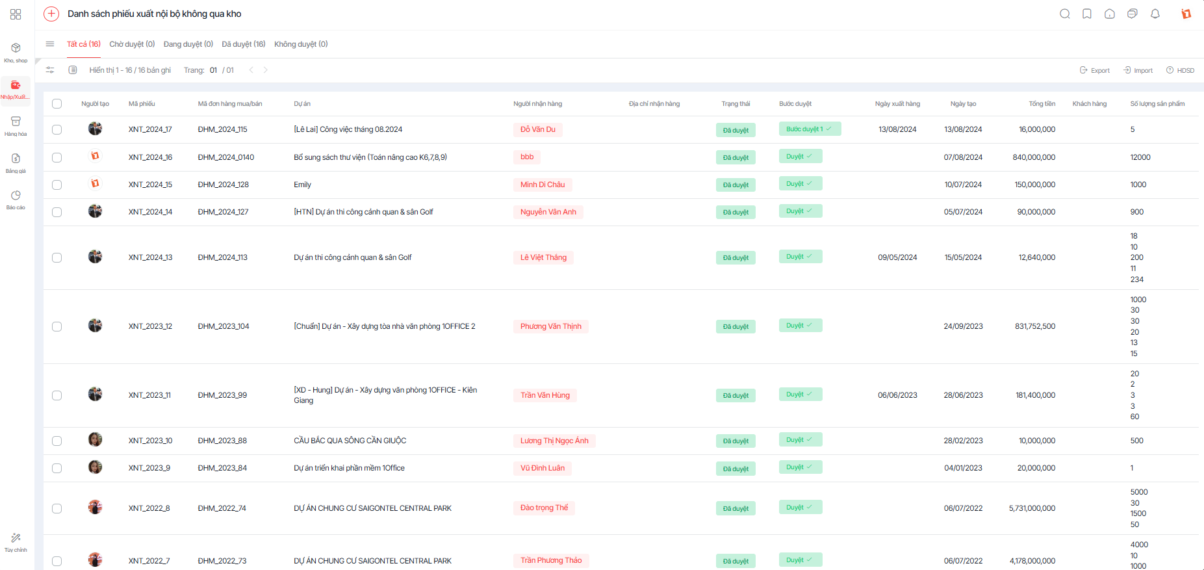
Task: Open the search magnifier icon
Action: 1064,14
